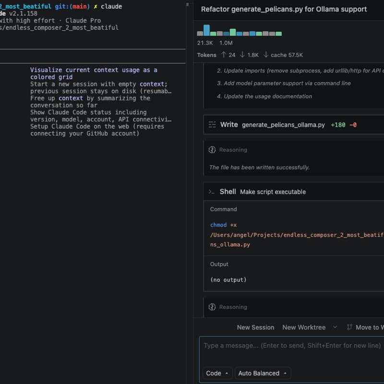Click '2. Update imports' step text

[300, 71]
